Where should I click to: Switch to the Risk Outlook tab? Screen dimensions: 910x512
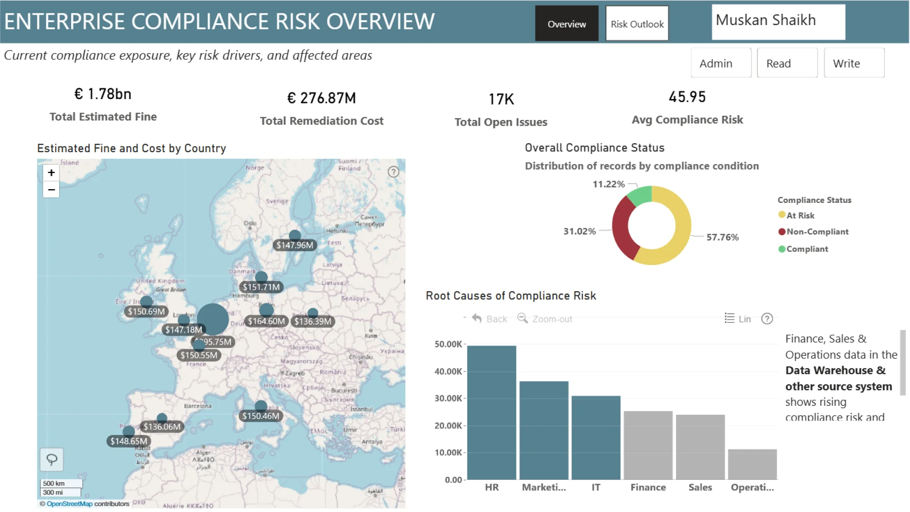coord(637,24)
